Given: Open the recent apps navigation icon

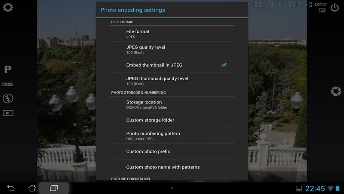Looking at the screenshot, I should click(54, 188).
